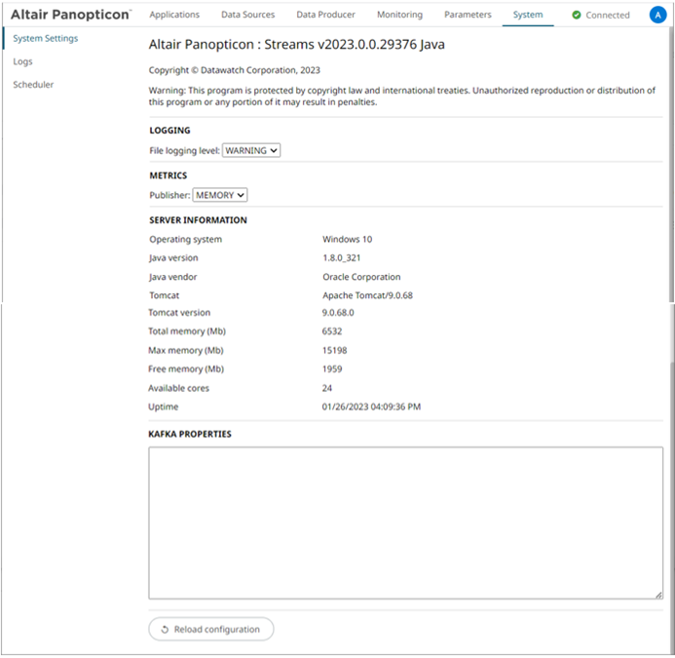Viewport: 675px width, 658px height.
Task: Open the Parameters tab
Action: tap(468, 15)
